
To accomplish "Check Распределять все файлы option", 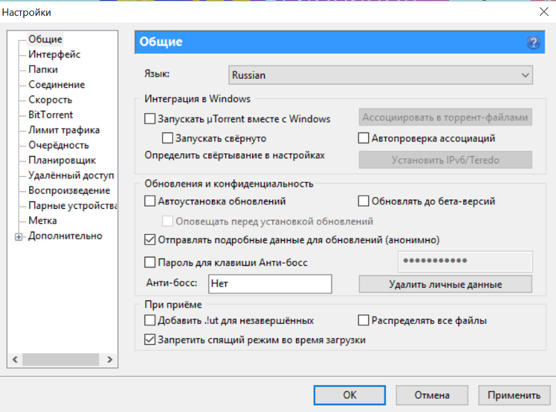I will coord(363,320).
